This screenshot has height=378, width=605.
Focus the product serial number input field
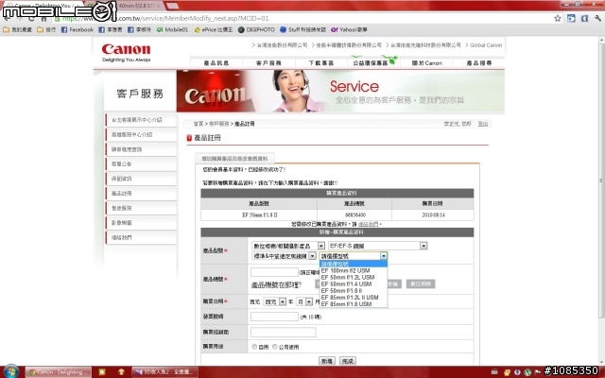click(274, 272)
